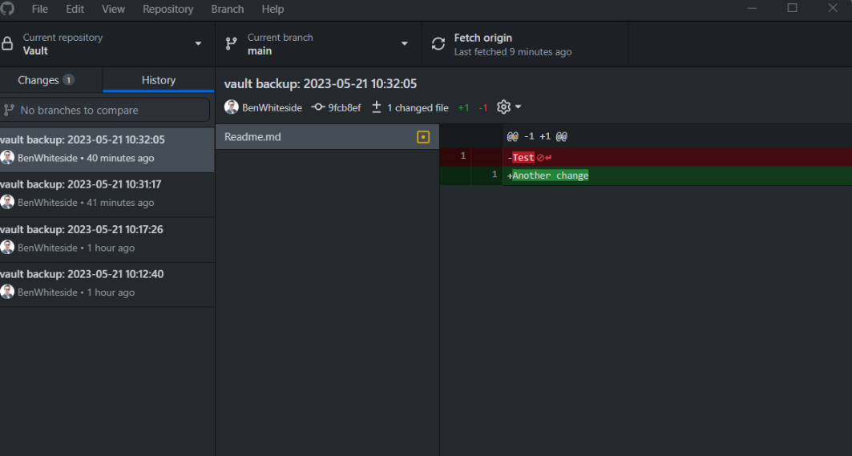The width and height of the screenshot is (852, 456).
Task: Click the GitHub logo icon in title bar
Action: pos(7,9)
